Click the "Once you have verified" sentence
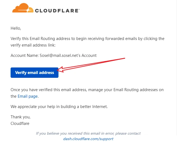 click(87, 90)
